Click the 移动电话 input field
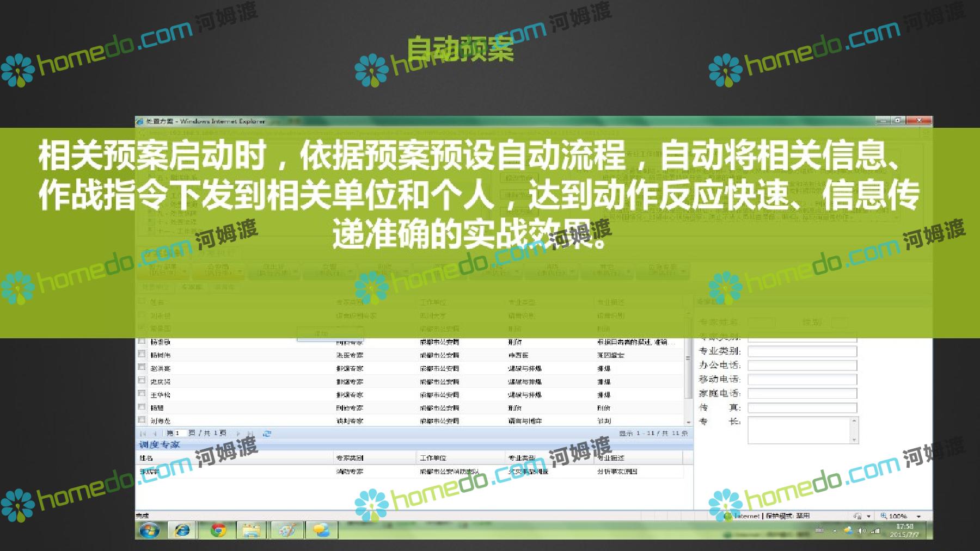 [x=802, y=380]
